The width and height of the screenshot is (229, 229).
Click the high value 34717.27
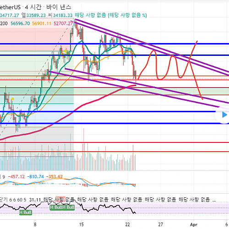click(x=9, y=15)
